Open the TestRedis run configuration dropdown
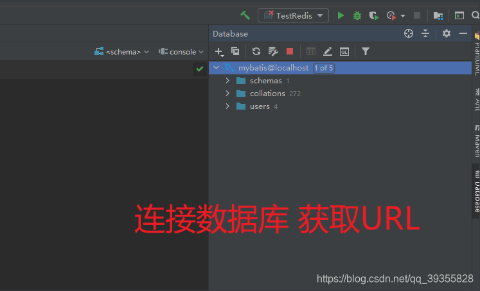This screenshot has width=480, height=291. click(293, 15)
